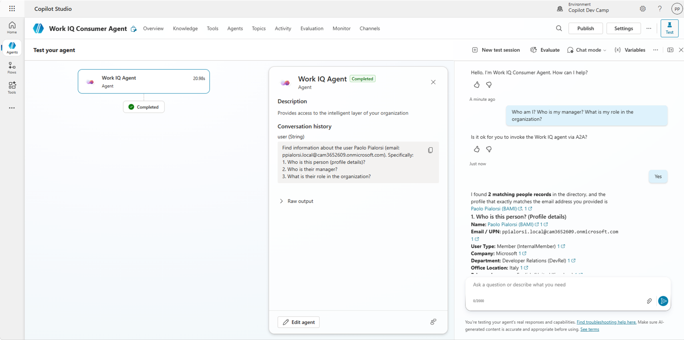Switch to the Knowledge tab
The height and width of the screenshot is (340, 684).
[185, 29]
